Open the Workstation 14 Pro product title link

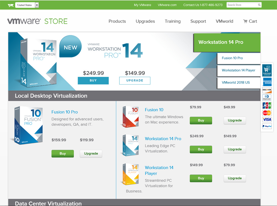pos(163,139)
